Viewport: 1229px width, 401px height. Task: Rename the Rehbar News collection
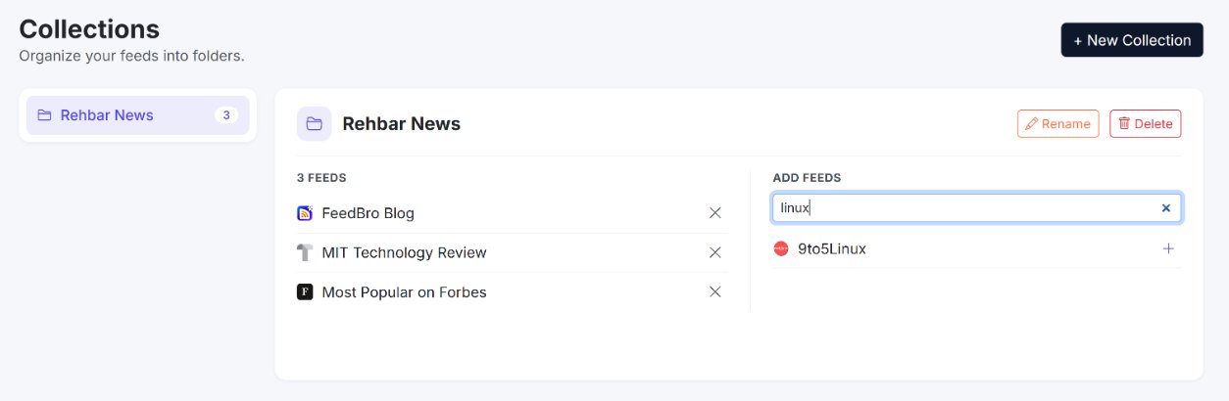tap(1058, 124)
